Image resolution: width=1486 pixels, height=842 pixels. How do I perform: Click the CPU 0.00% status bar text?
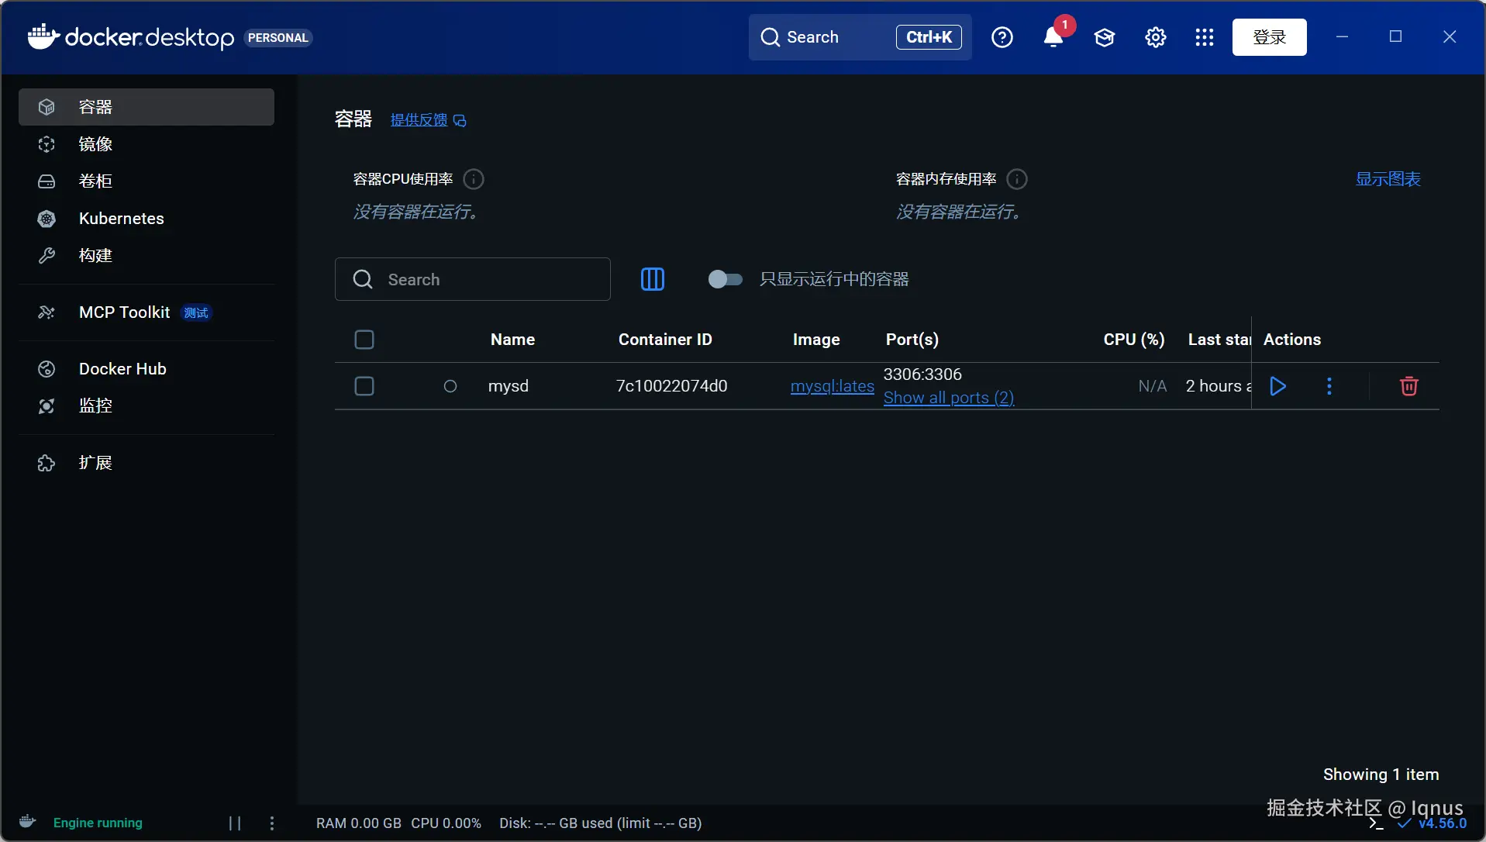pos(446,823)
